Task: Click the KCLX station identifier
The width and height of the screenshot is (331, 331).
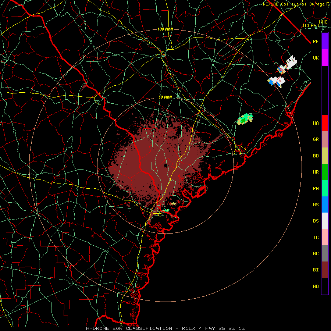Action: 189,328
